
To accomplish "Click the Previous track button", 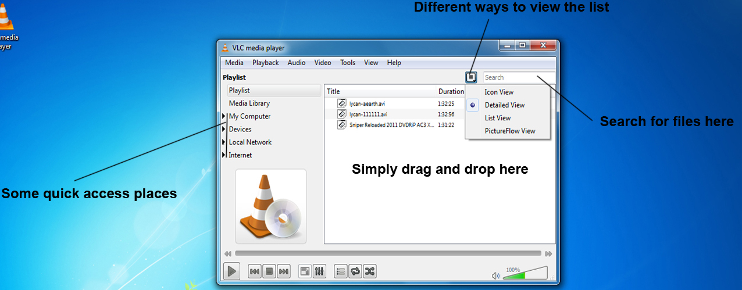I will (x=254, y=271).
